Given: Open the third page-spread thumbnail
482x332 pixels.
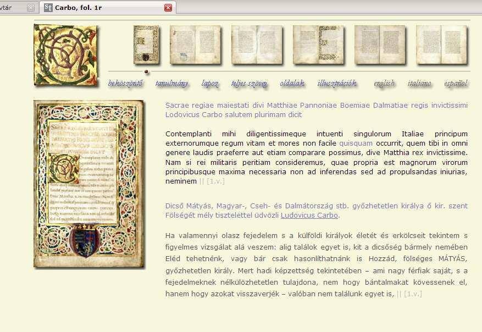Looking at the screenshot, I should point(257,45).
